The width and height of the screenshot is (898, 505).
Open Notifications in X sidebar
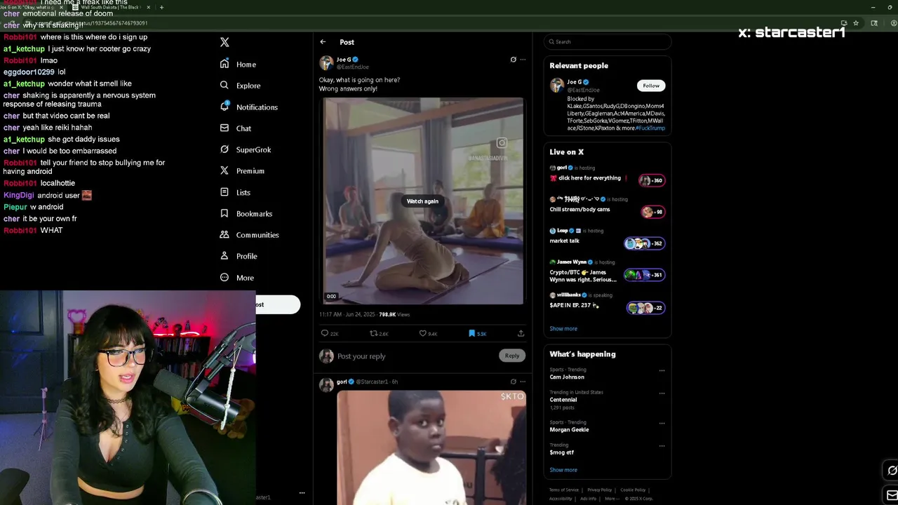[248, 107]
